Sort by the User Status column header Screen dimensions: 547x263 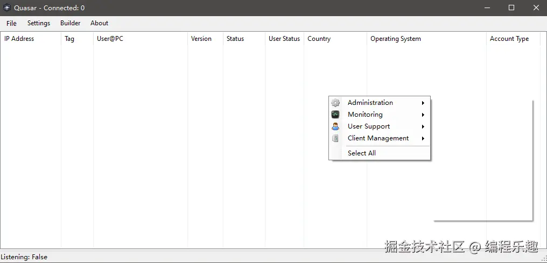(285, 39)
